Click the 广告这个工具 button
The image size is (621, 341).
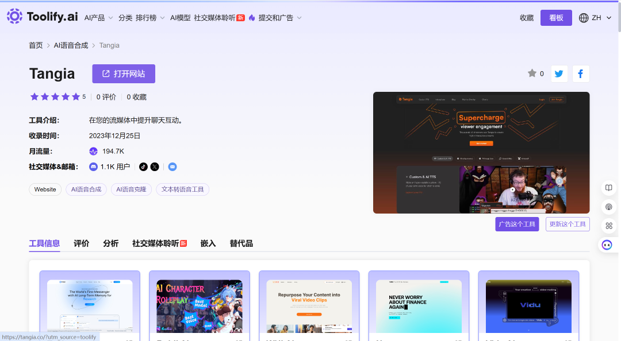point(517,224)
